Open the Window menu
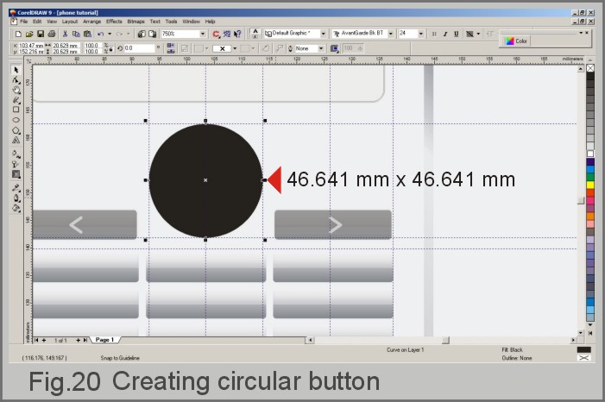This screenshot has width=605, height=402. point(191,22)
